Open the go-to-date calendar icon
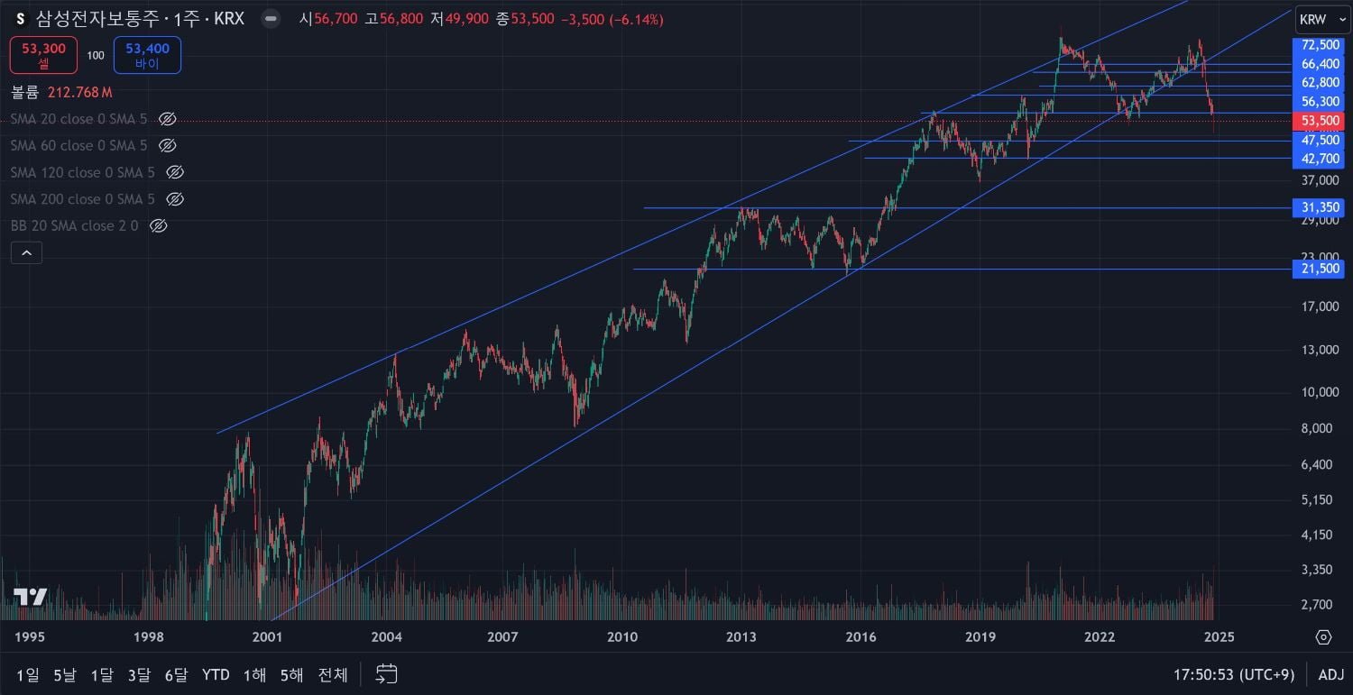Screen dimensions: 1353x695 (x=387, y=673)
